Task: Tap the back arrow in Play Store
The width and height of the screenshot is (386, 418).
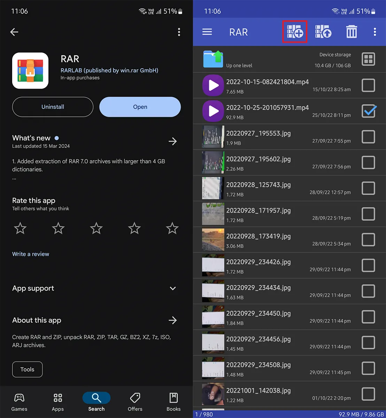Action: coord(14,32)
